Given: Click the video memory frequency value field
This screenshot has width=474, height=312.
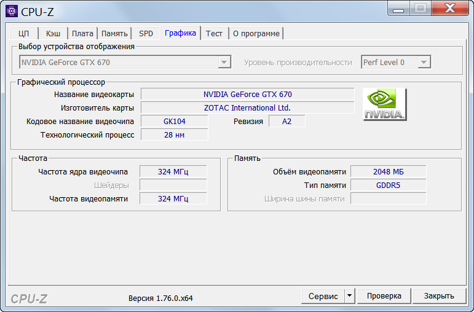Looking at the screenshot, I should pyautogui.click(x=173, y=199).
